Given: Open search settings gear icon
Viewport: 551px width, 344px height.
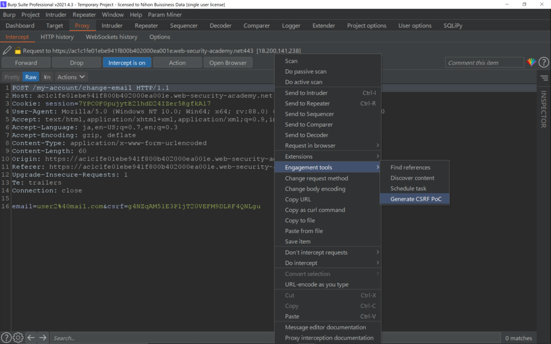Looking at the screenshot, I should (x=18, y=338).
